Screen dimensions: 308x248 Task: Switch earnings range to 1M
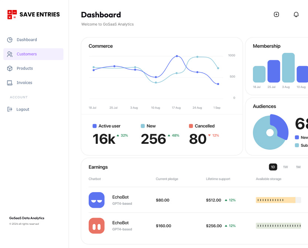[298, 167]
